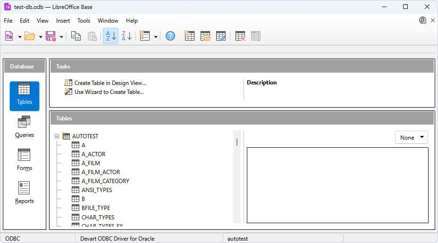Select Queries in the Database pane

[x=25, y=127]
